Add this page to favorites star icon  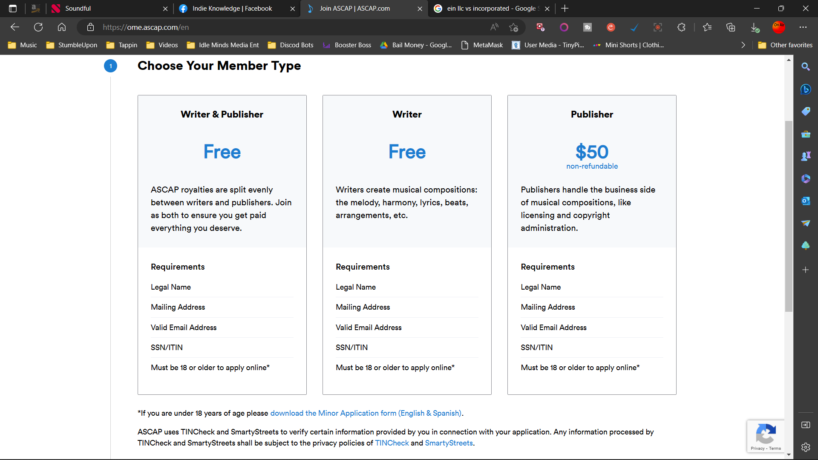click(x=513, y=27)
